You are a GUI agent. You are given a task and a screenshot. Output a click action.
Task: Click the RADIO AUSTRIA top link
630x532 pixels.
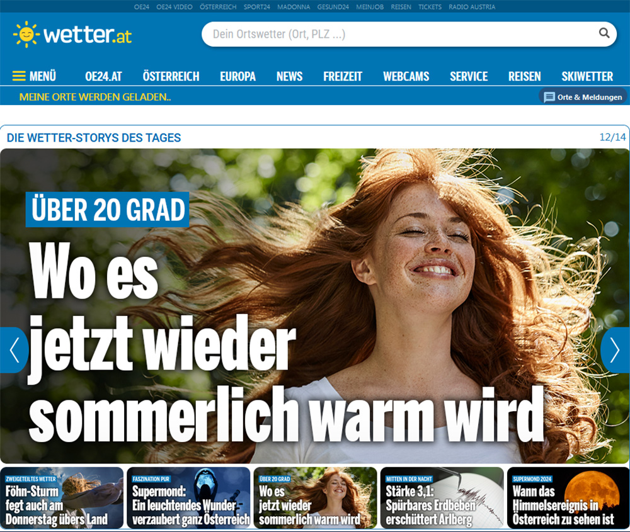472,7
